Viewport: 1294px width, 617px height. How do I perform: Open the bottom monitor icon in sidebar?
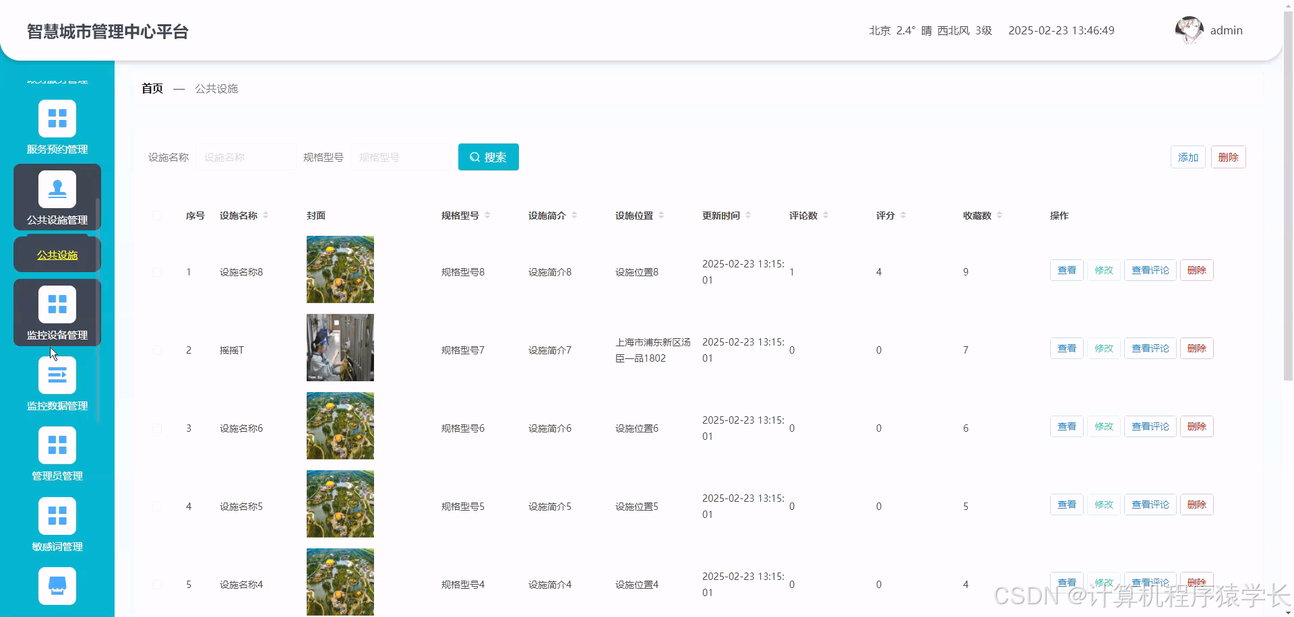[57, 586]
